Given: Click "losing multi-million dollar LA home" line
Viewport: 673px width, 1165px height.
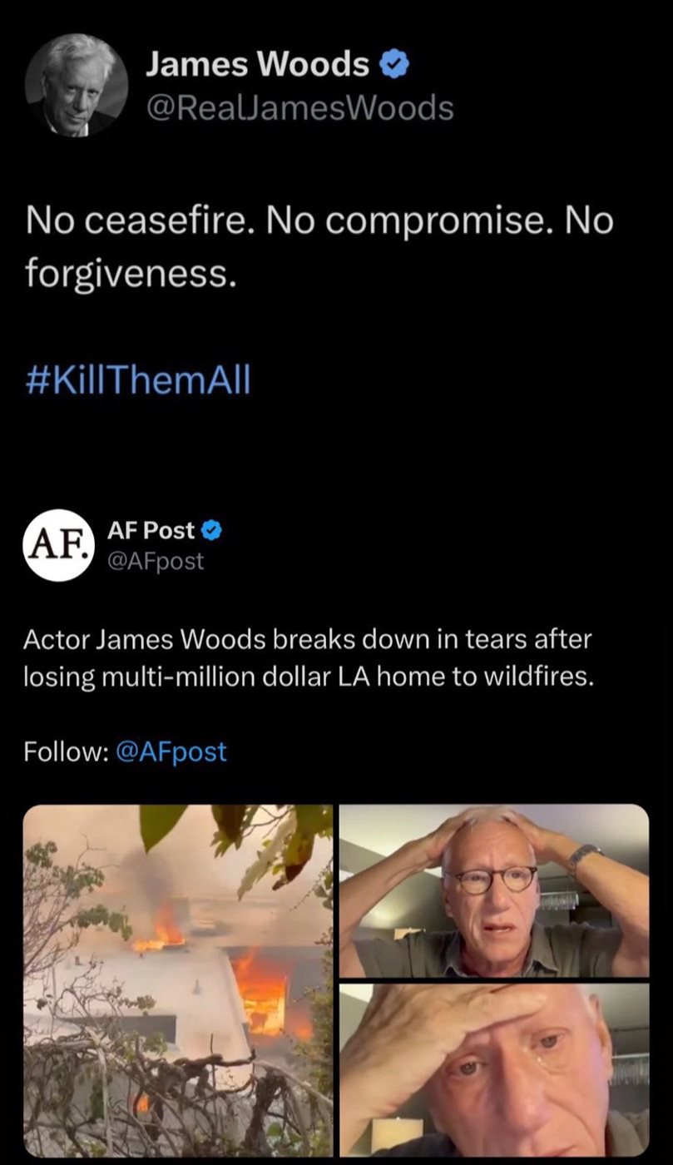Looking at the screenshot, I should click(x=309, y=677).
